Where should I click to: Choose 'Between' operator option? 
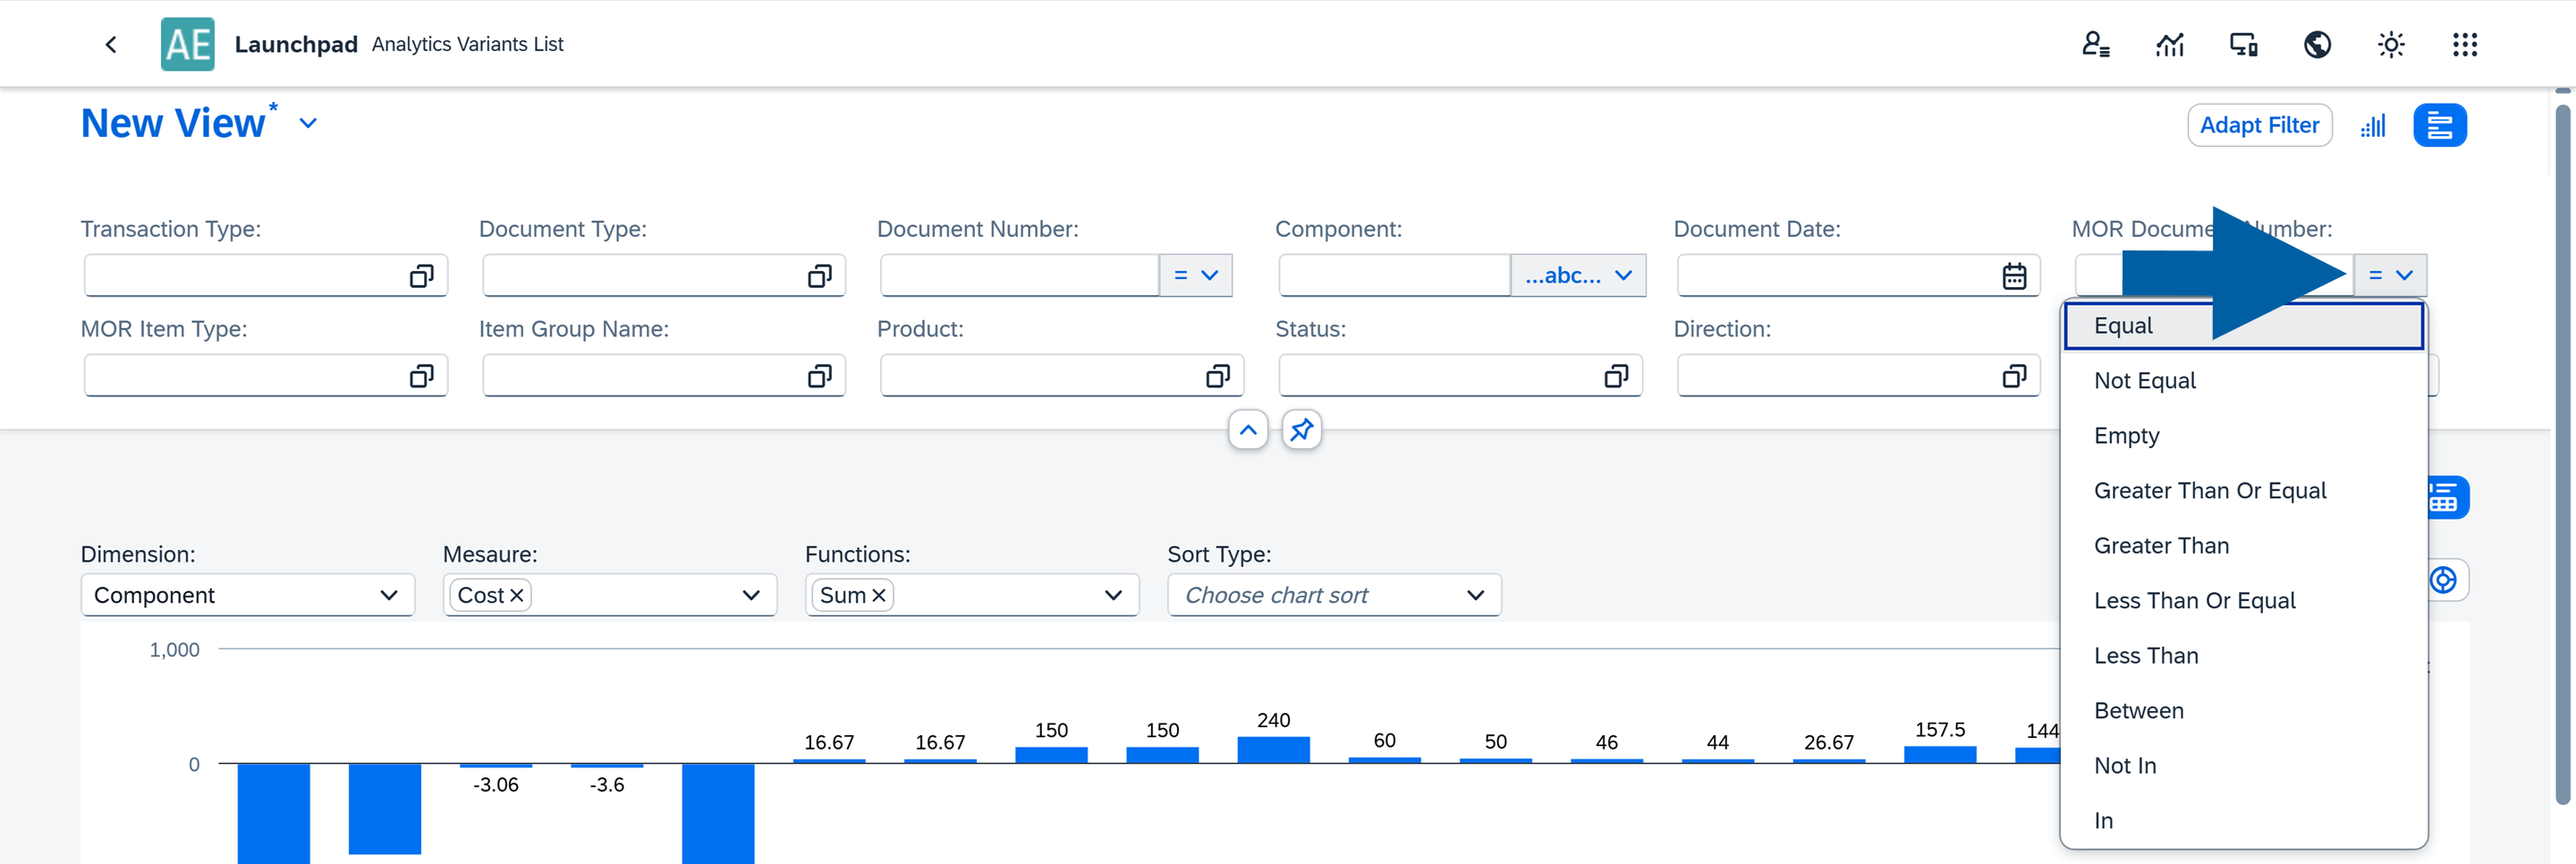coord(2138,711)
